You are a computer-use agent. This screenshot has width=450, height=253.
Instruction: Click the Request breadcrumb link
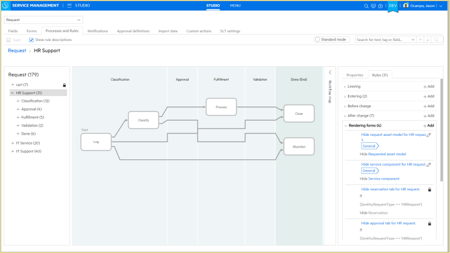click(17, 51)
